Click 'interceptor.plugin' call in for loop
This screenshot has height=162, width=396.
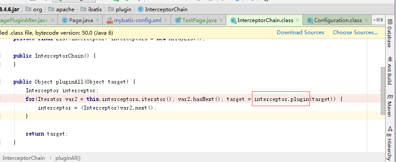click(282, 99)
